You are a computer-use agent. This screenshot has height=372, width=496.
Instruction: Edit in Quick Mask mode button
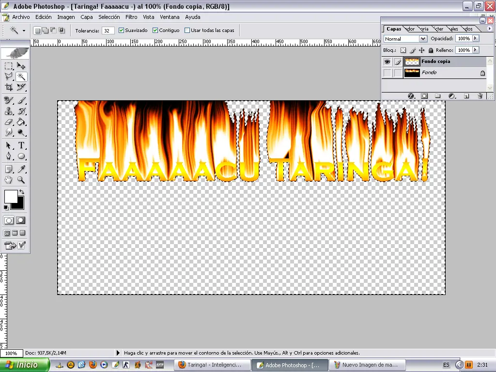(21, 220)
